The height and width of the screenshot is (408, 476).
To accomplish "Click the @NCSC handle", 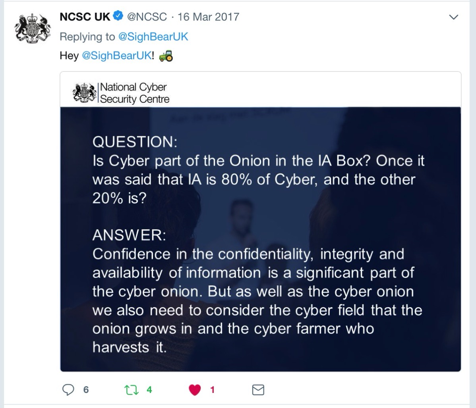I will pos(147,17).
